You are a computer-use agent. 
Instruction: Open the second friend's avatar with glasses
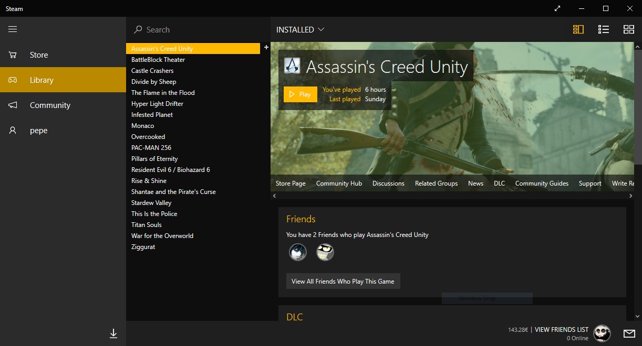(x=325, y=252)
